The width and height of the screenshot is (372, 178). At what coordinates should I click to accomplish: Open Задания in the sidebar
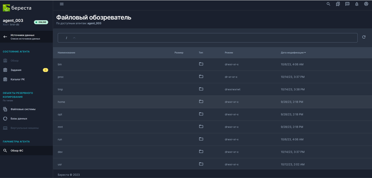[16, 70]
